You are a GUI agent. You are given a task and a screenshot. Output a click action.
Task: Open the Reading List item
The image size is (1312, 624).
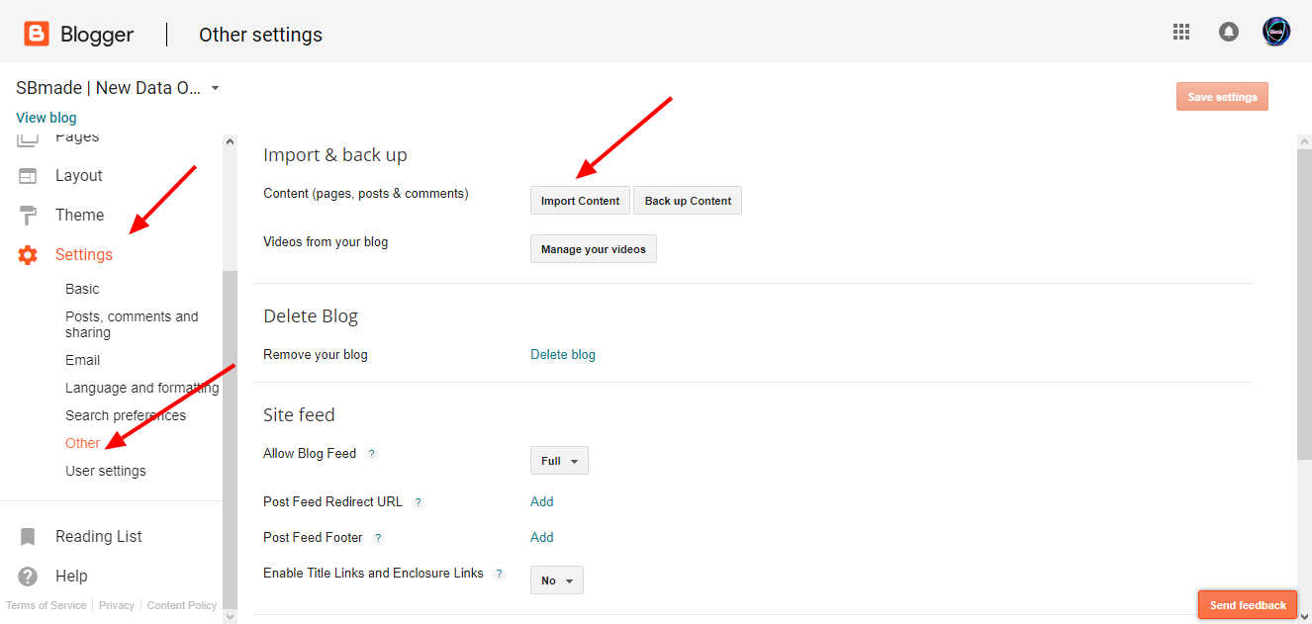[x=99, y=537]
